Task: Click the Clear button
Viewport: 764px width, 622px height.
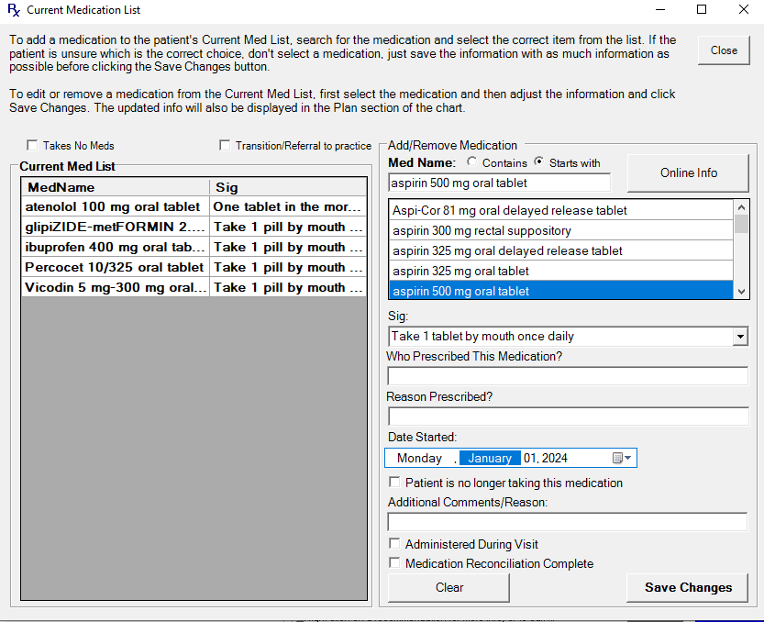Action: pos(449,587)
